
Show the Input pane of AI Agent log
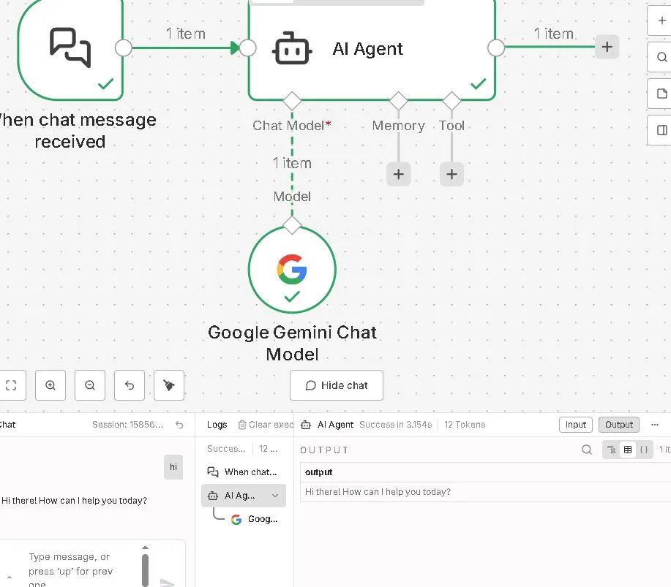(x=576, y=425)
